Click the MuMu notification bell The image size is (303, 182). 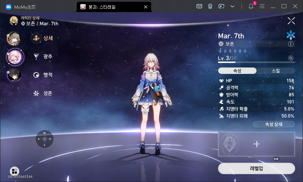pos(251,6)
